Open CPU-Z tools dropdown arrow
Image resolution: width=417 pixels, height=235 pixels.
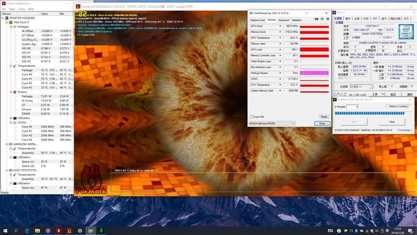click(383, 94)
